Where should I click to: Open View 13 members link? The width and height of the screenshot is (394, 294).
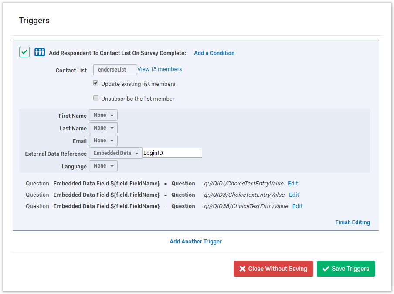click(160, 69)
